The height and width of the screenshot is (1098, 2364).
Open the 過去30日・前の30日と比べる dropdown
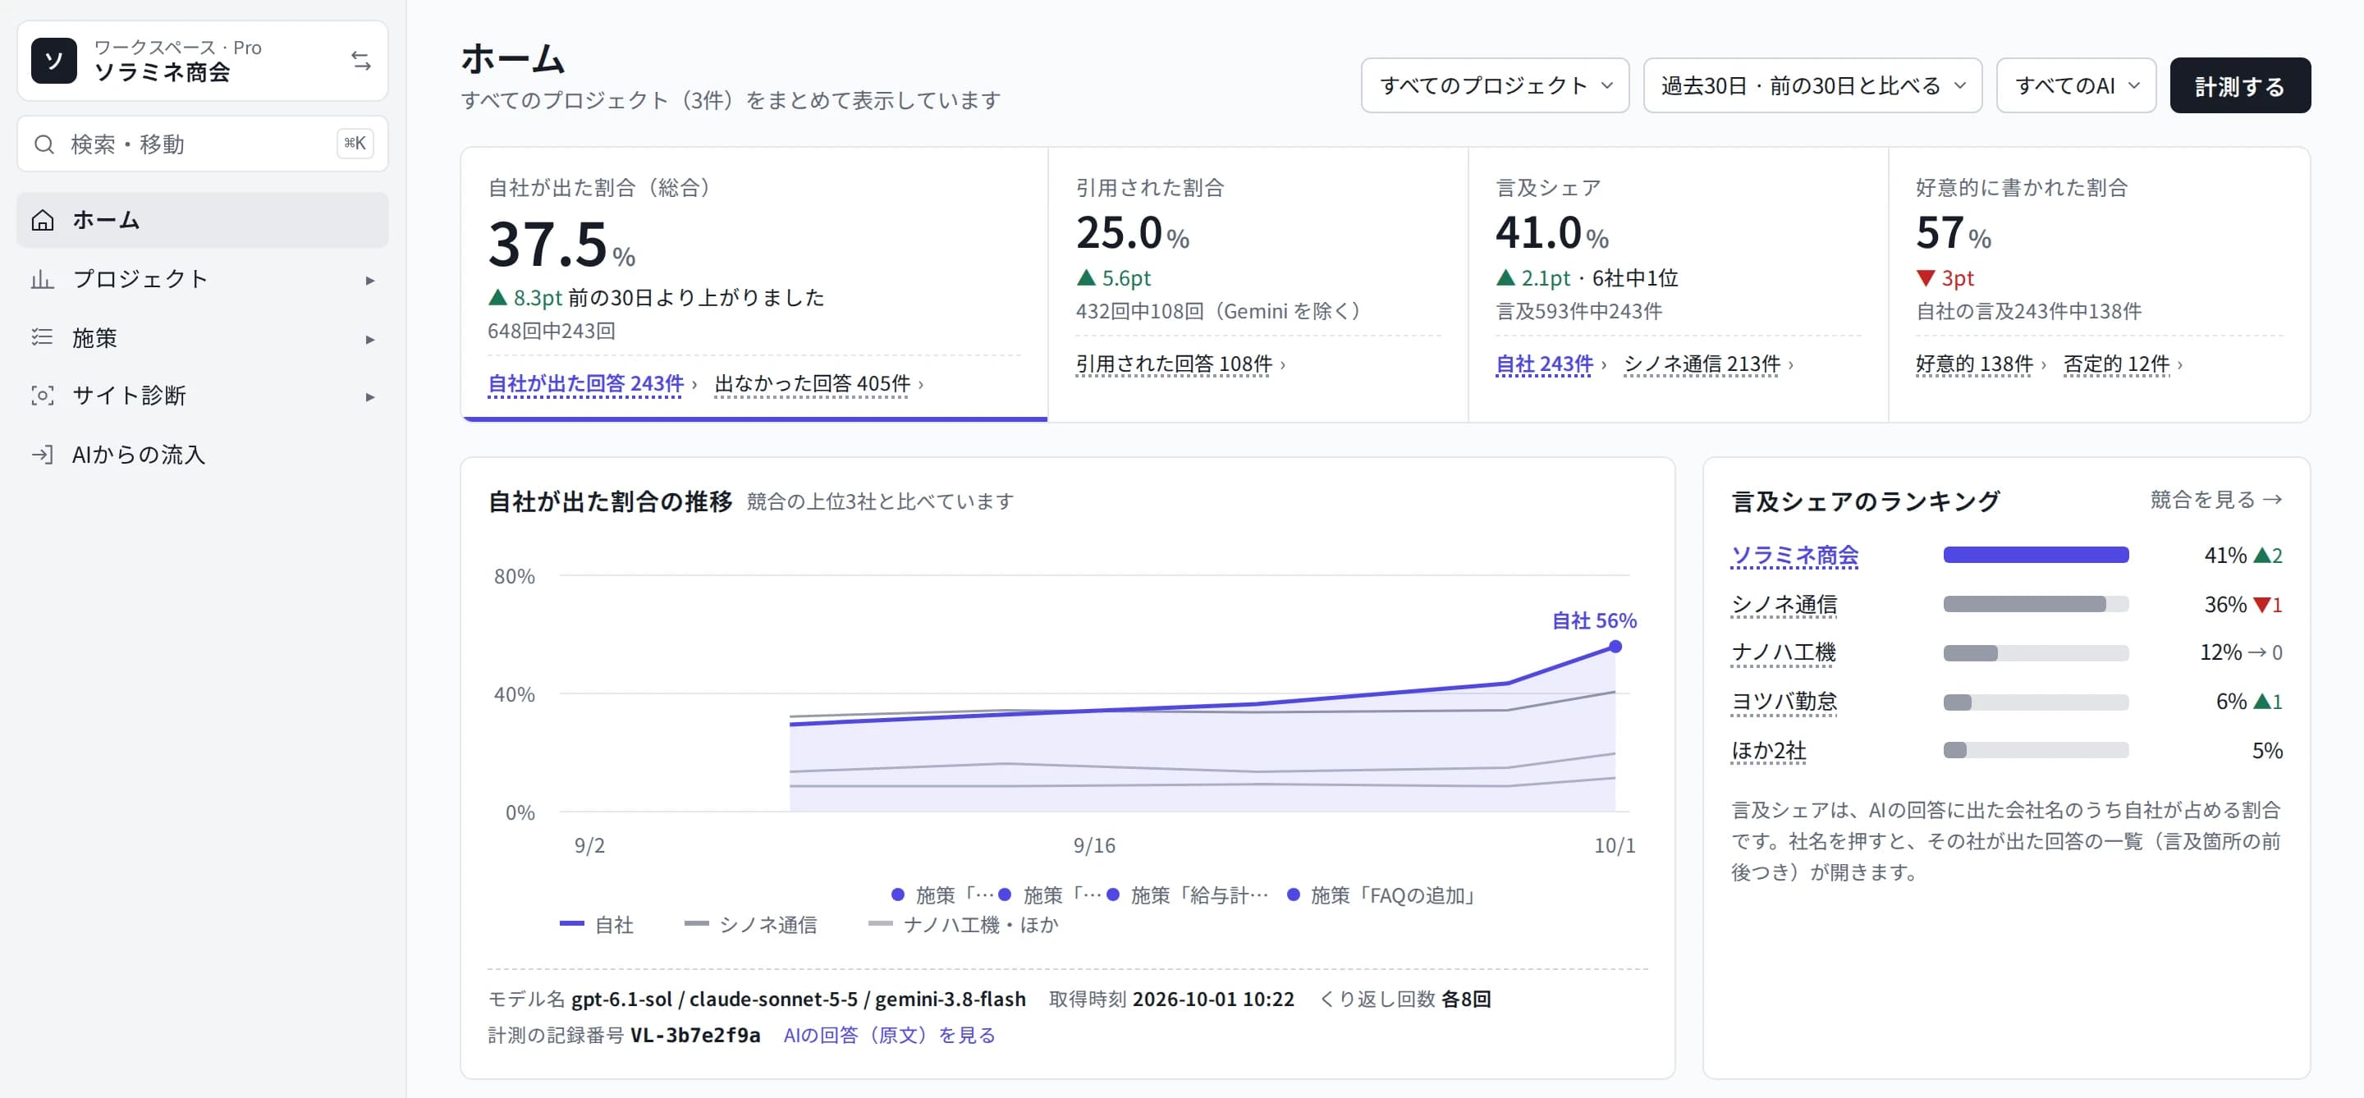(x=1812, y=85)
